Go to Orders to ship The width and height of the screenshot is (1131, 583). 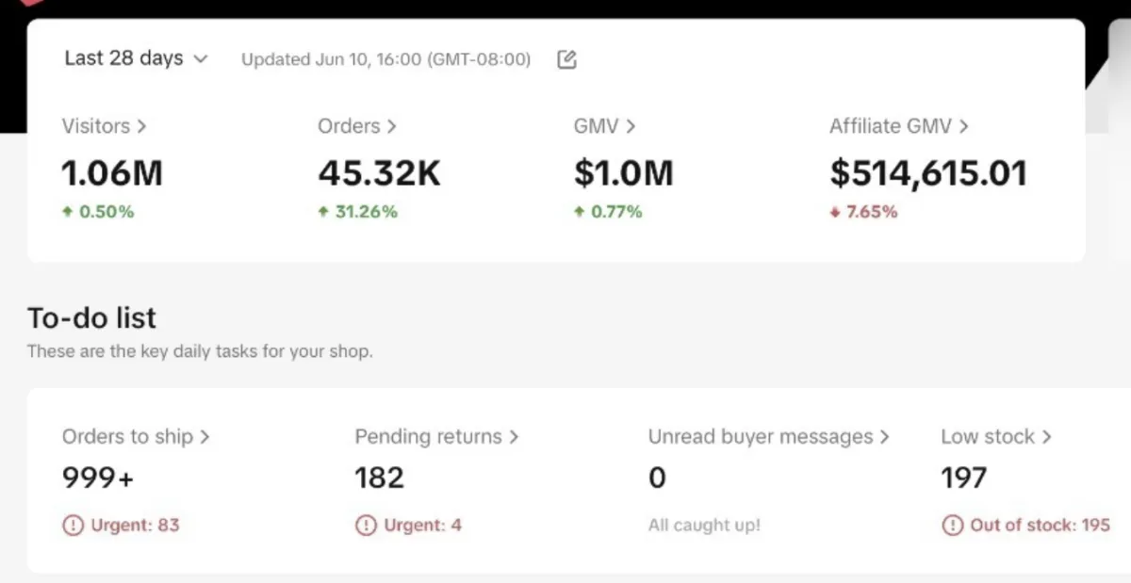(x=136, y=437)
